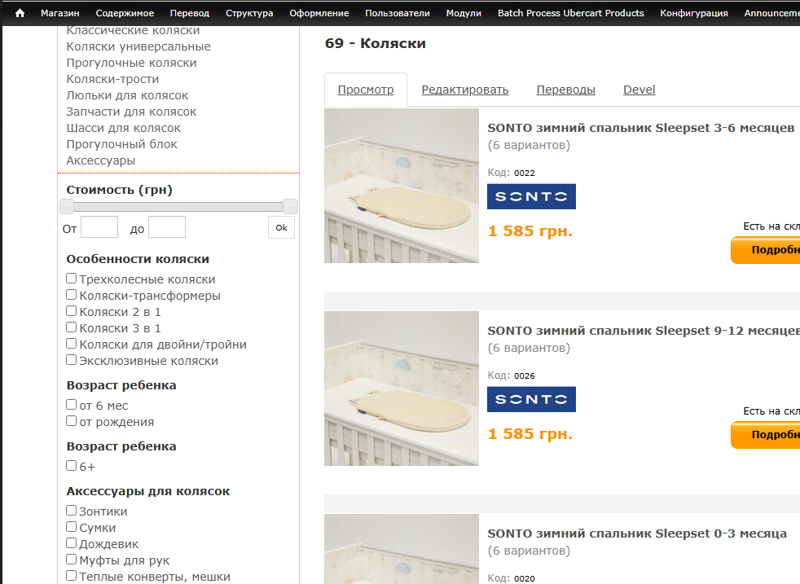Viewport: 800px width, 584px height.
Task: Check 'от рождения' age filter
Action: coord(72,421)
